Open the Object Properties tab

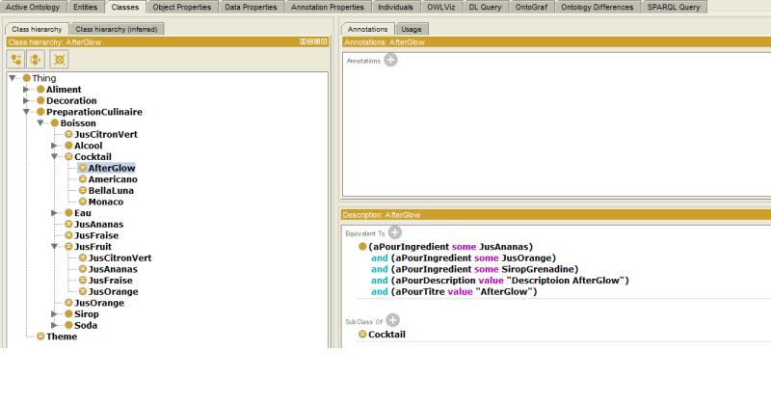pos(181,7)
